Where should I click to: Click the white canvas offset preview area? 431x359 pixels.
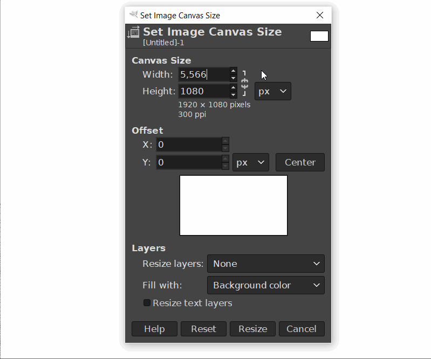tap(234, 205)
